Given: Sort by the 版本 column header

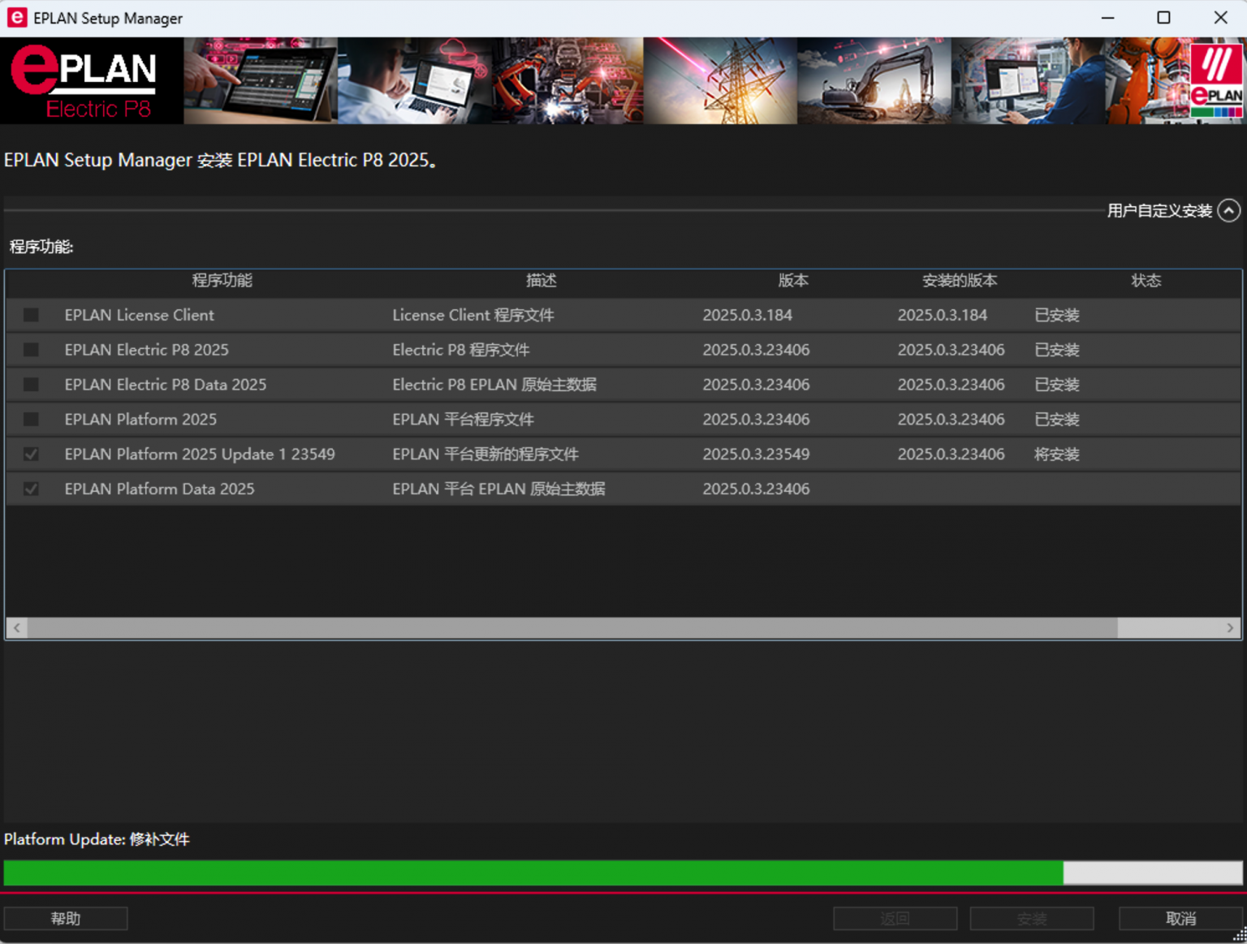Looking at the screenshot, I should [792, 281].
